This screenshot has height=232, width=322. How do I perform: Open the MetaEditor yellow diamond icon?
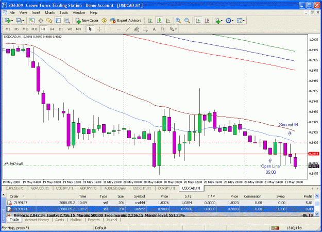(x=104, y=21)
